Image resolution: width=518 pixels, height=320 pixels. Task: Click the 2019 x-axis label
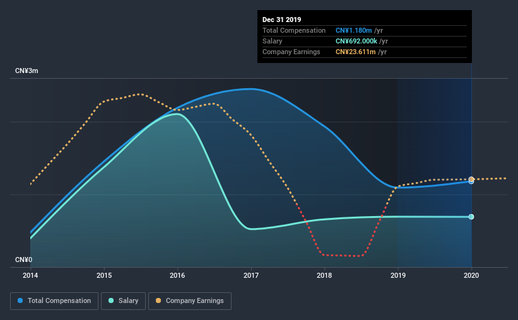(x=398, y=275)
